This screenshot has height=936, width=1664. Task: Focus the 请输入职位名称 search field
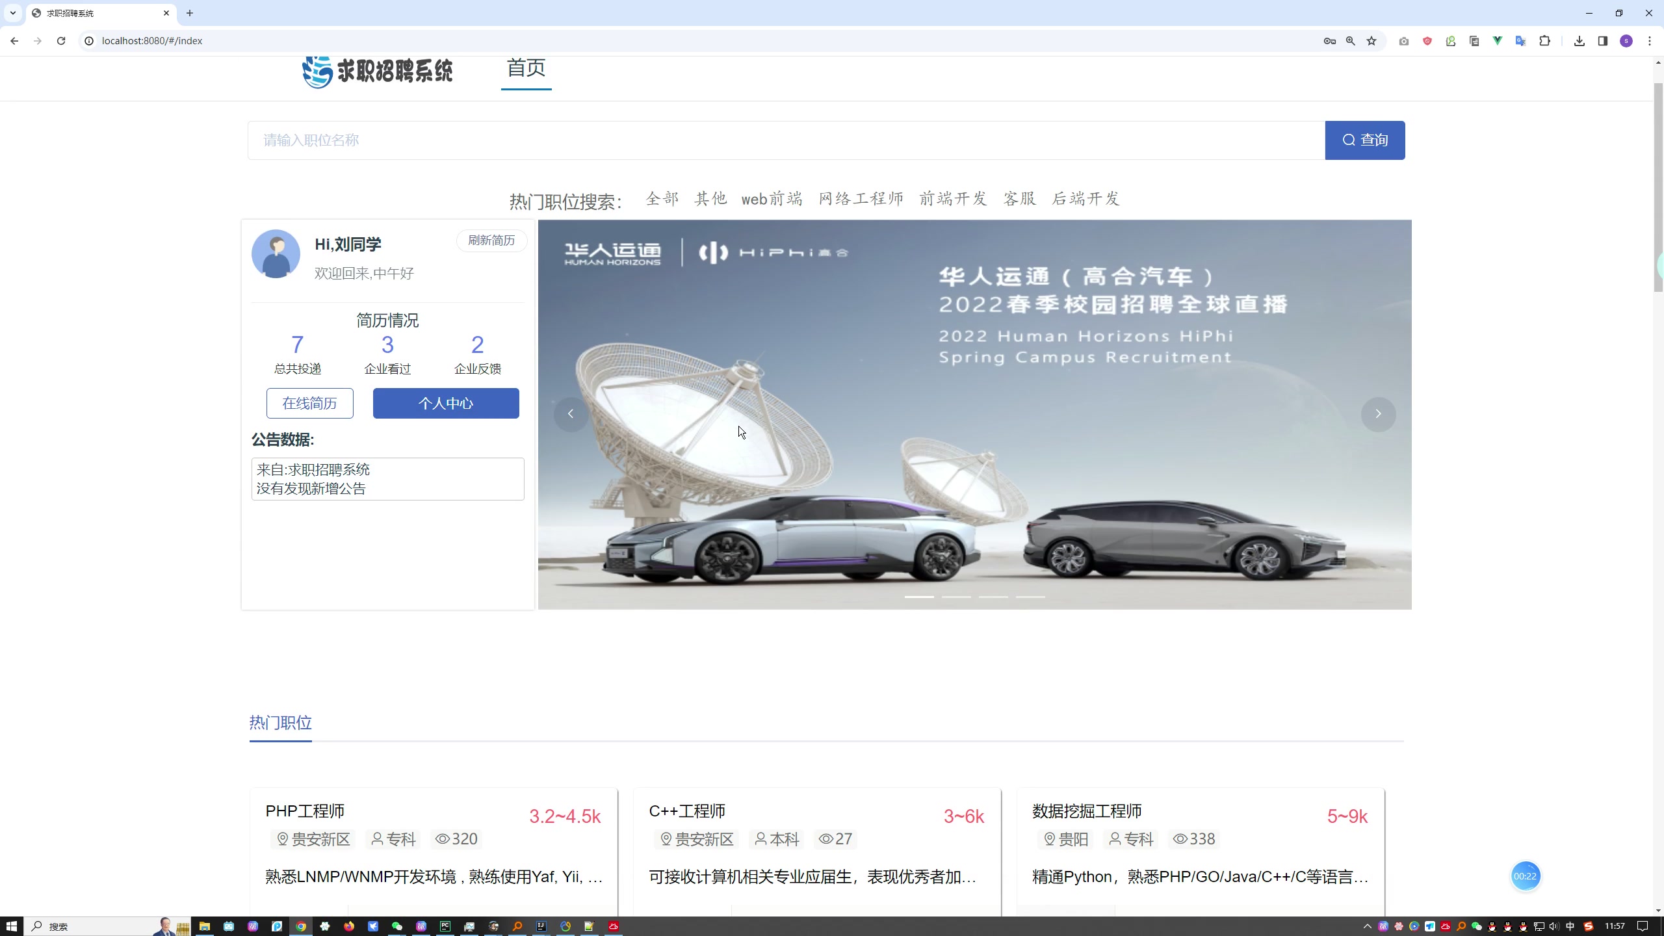pyautogui.click(x=786, y=140)
